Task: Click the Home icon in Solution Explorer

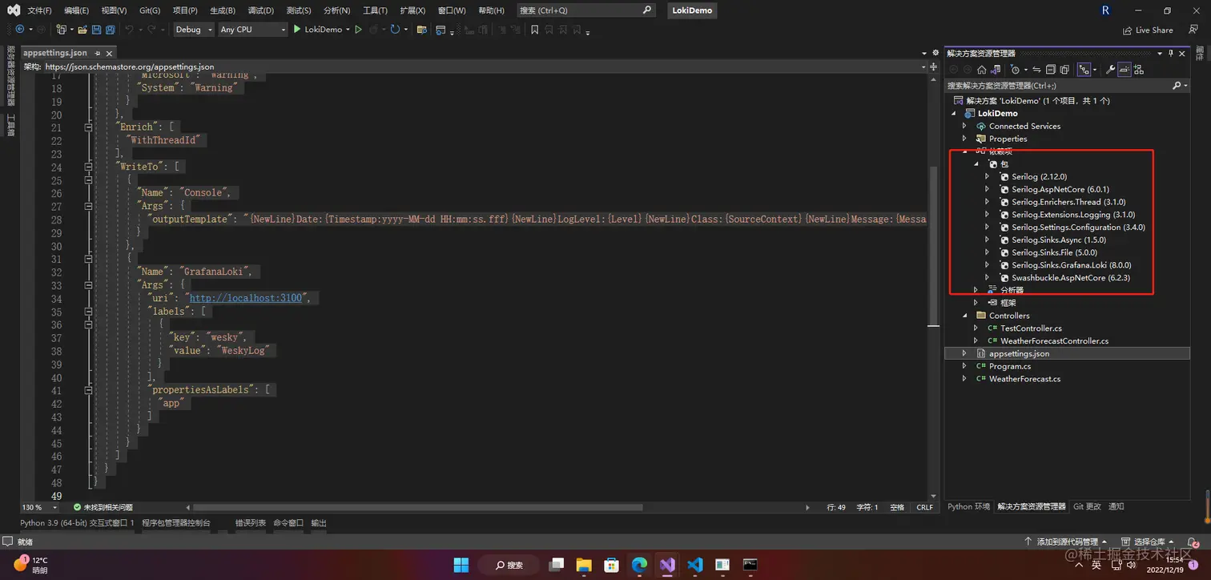Action: coord(981,70)
